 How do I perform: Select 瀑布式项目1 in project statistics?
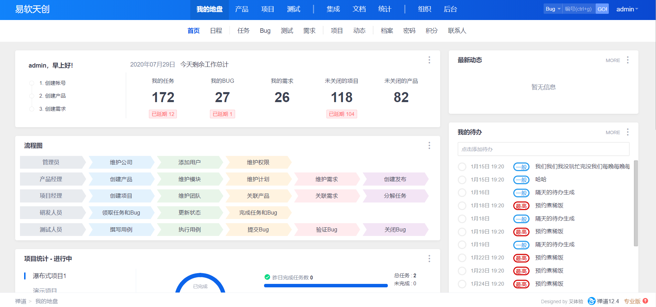coord(49,276)
